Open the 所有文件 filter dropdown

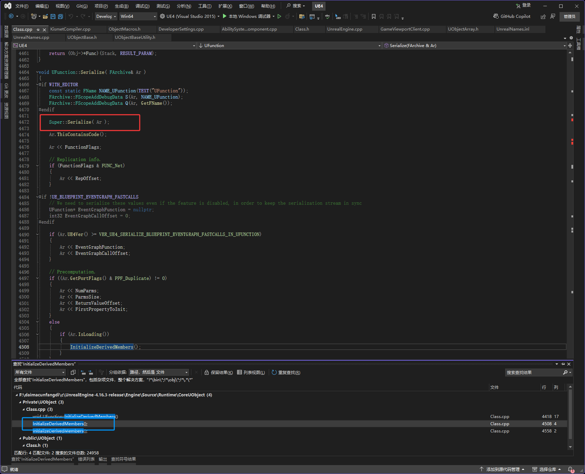[40, 372]
